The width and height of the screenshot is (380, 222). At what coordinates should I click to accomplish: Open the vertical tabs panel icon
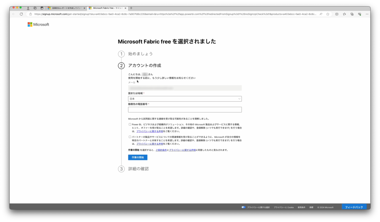coord(42,8)
